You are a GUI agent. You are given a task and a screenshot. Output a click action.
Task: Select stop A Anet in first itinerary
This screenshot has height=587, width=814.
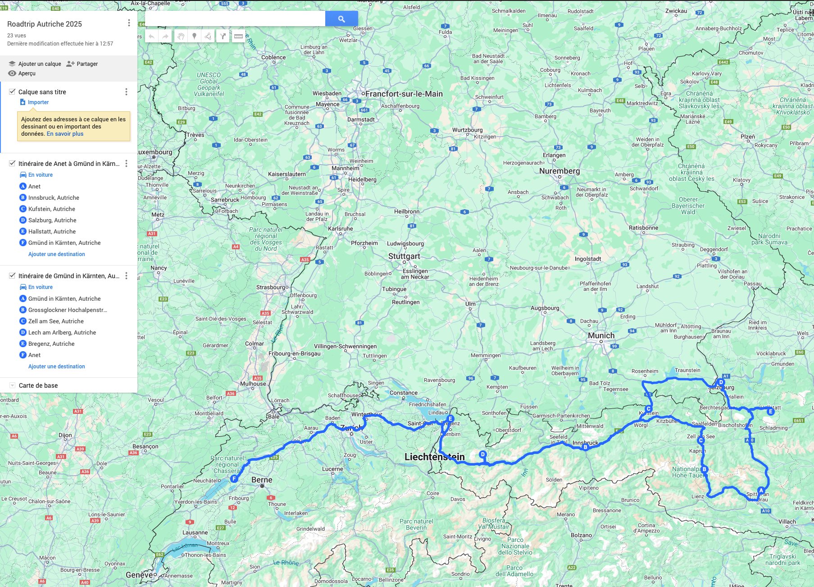[30, 186]
